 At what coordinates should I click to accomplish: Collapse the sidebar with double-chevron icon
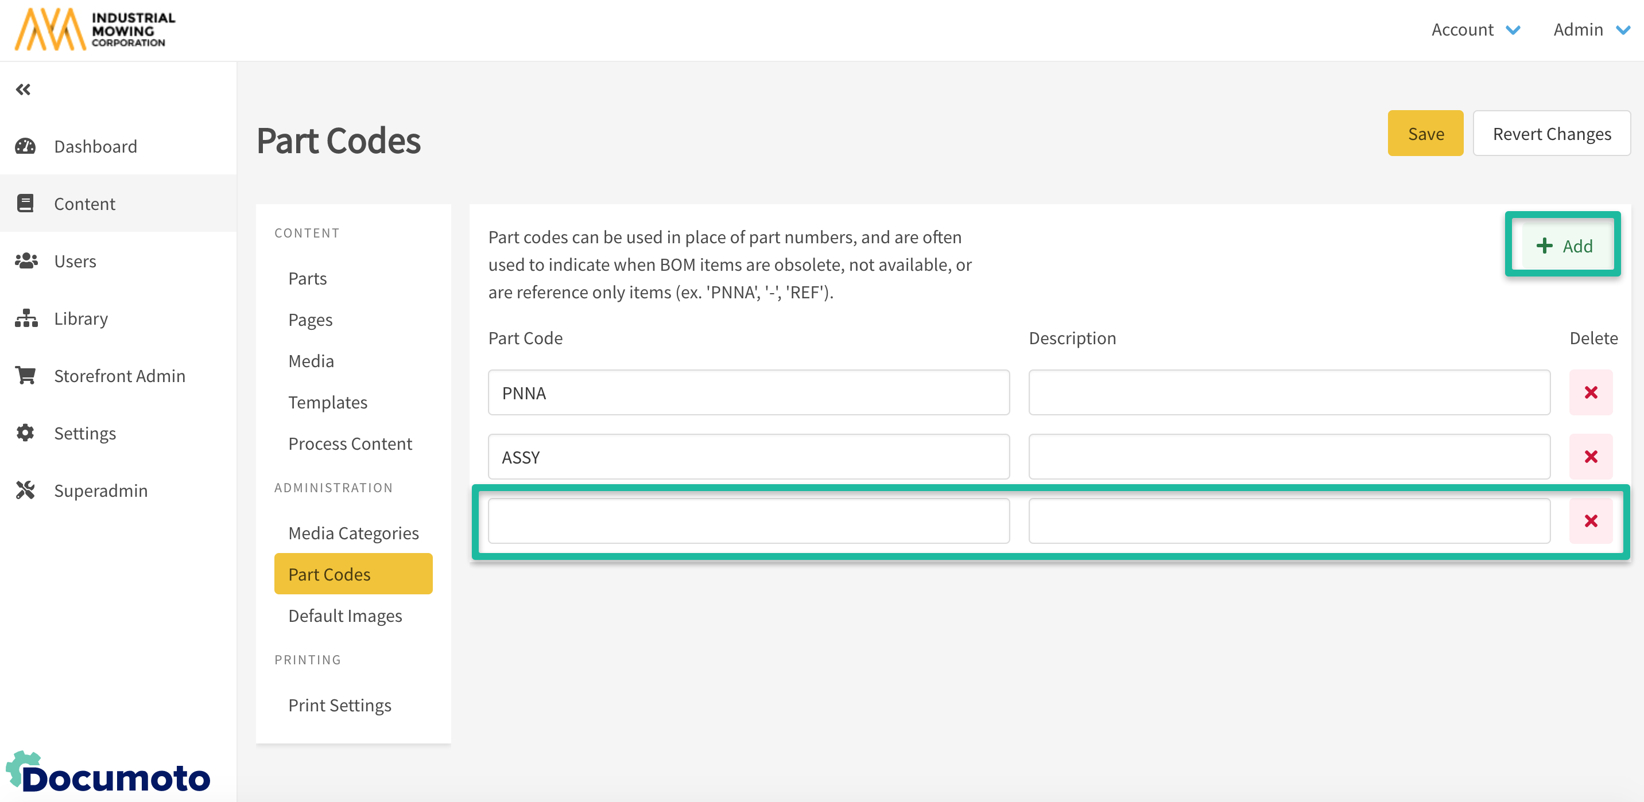[24, 89]
